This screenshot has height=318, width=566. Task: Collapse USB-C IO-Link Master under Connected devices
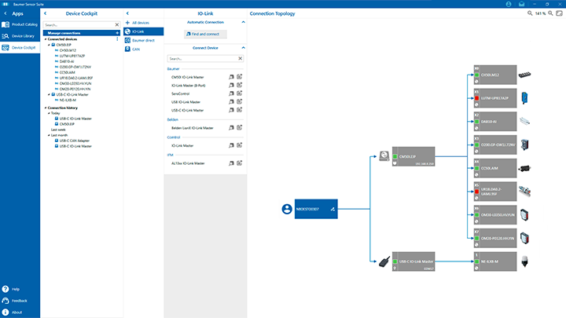(49, 94)
